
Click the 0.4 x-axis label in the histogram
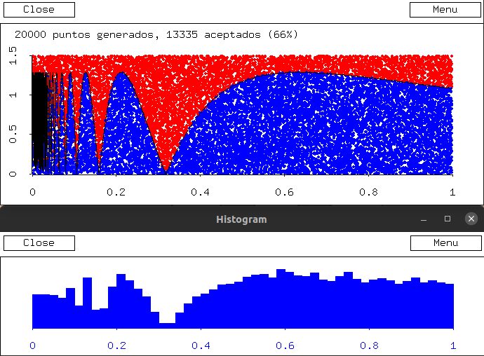[201, 345]
